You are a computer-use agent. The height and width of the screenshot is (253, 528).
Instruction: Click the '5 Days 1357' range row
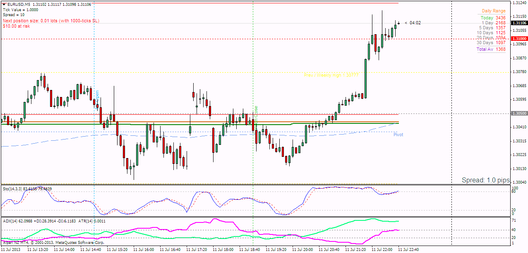(x=492, y=28)
